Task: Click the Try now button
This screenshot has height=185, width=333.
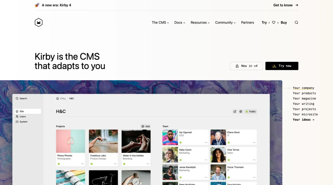Action: 282,66
